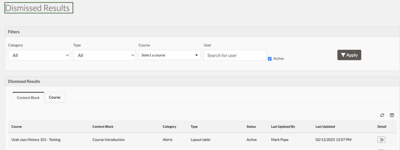Sort by the Category column header
The height and width of the screenshot is (150, 400).
point(169,126)
